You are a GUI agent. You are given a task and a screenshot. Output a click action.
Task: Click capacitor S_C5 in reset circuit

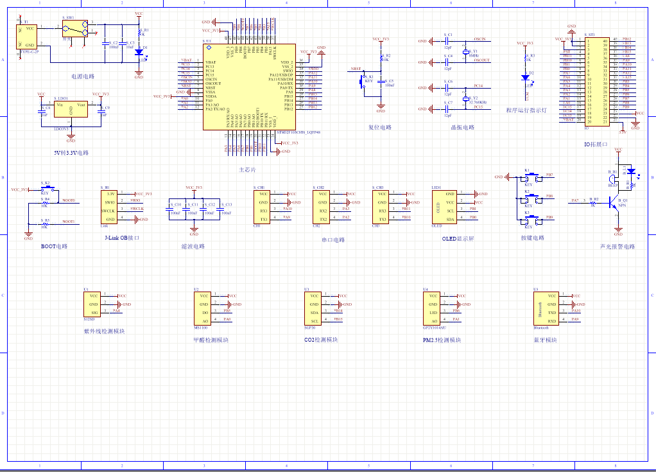(x=381, y=82)
